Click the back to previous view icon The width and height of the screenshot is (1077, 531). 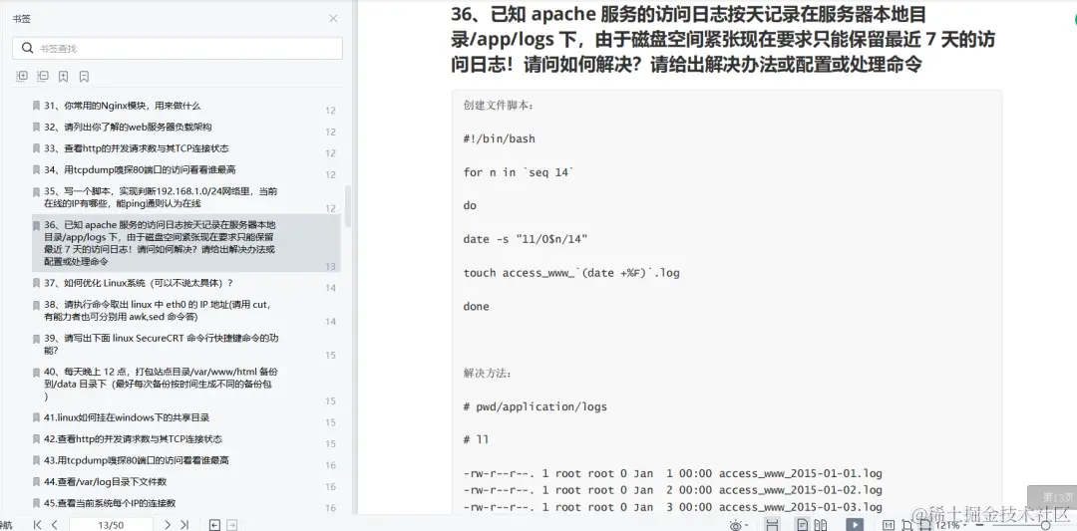click(214, 525)
